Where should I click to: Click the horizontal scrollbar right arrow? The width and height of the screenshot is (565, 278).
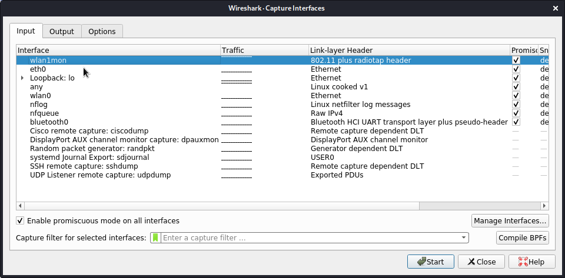544,206
